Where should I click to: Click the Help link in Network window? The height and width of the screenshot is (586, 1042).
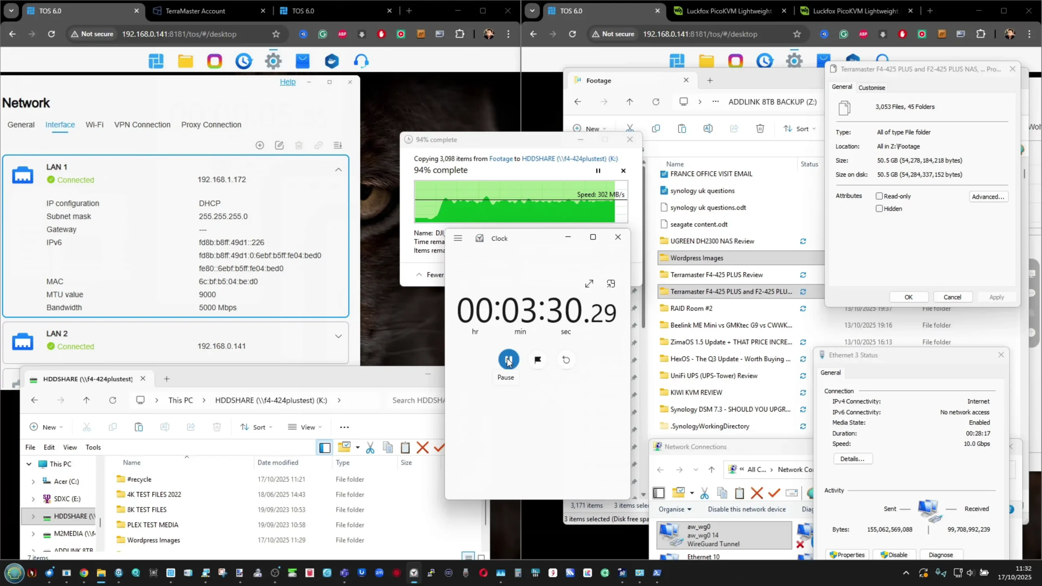[287, 82]
